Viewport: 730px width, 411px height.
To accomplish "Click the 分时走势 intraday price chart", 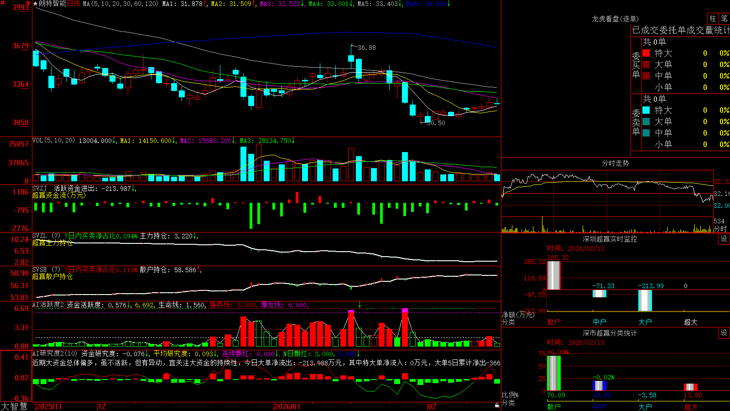I will click(x=607, y=193).
